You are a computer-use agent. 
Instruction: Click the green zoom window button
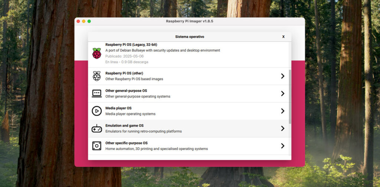click(89, 21)
